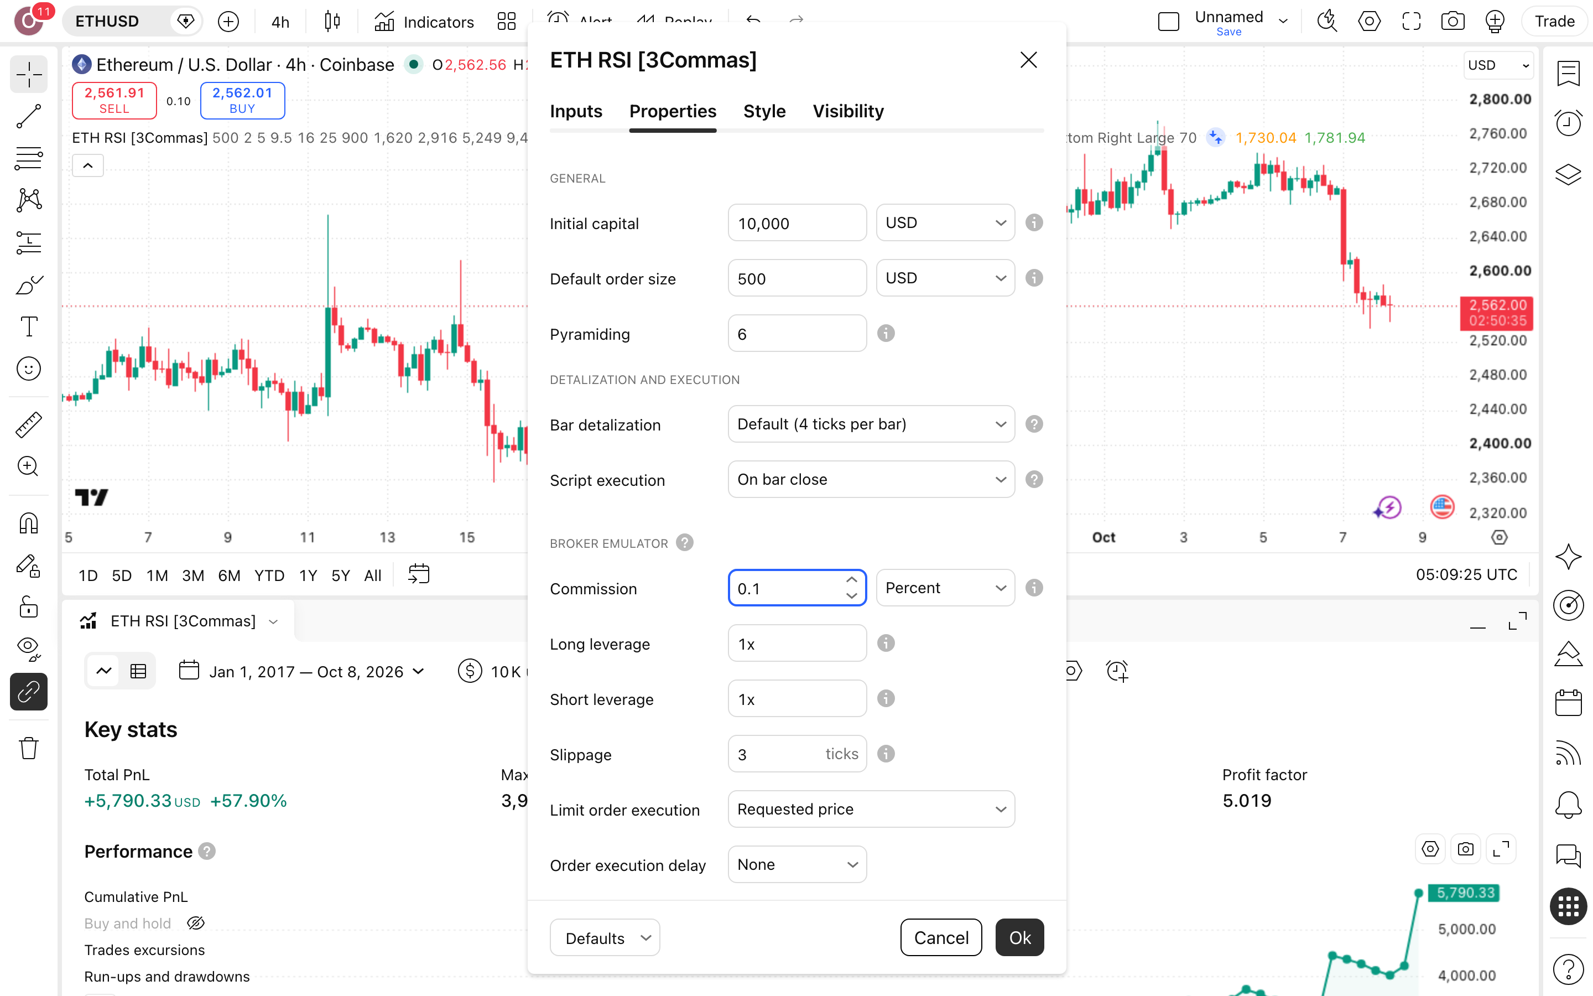Toggle lock all drawings
Image resolution: width=1593 pixels, height=996 pixels.
pyautogui.click(x=28, y=608)
